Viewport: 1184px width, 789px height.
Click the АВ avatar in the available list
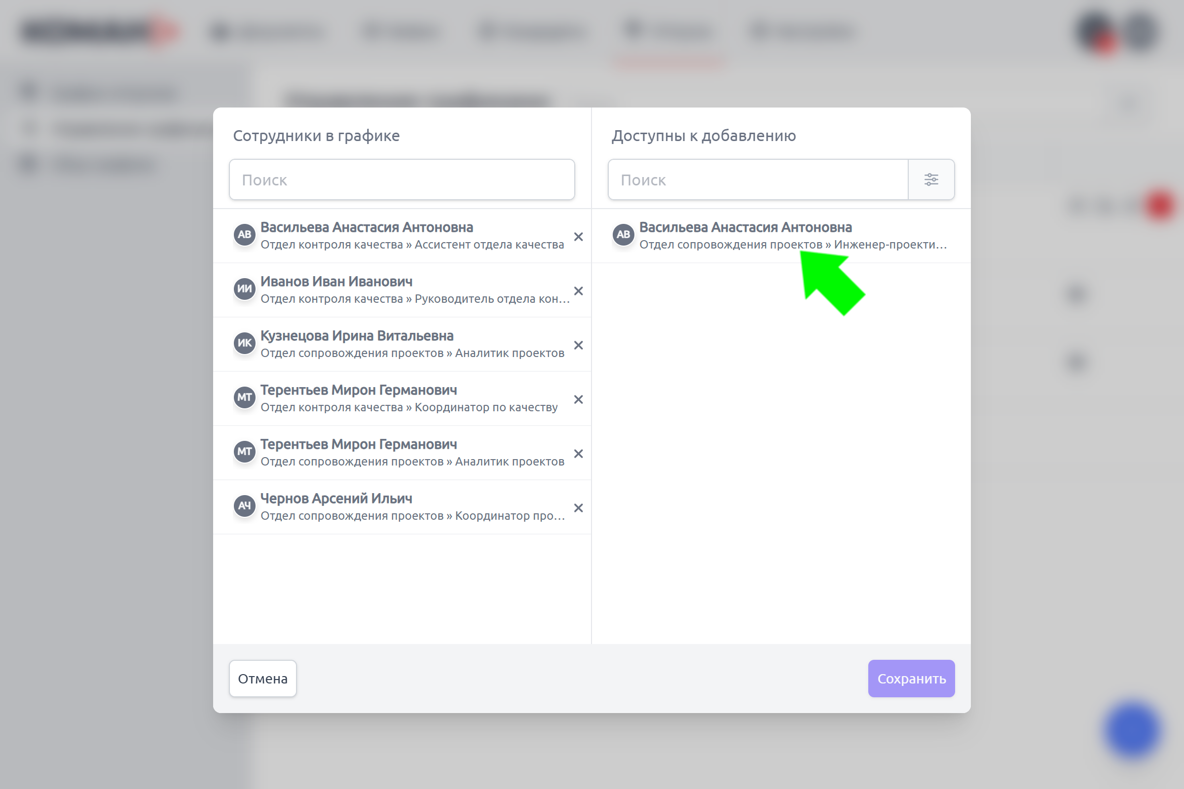[623, 235]
